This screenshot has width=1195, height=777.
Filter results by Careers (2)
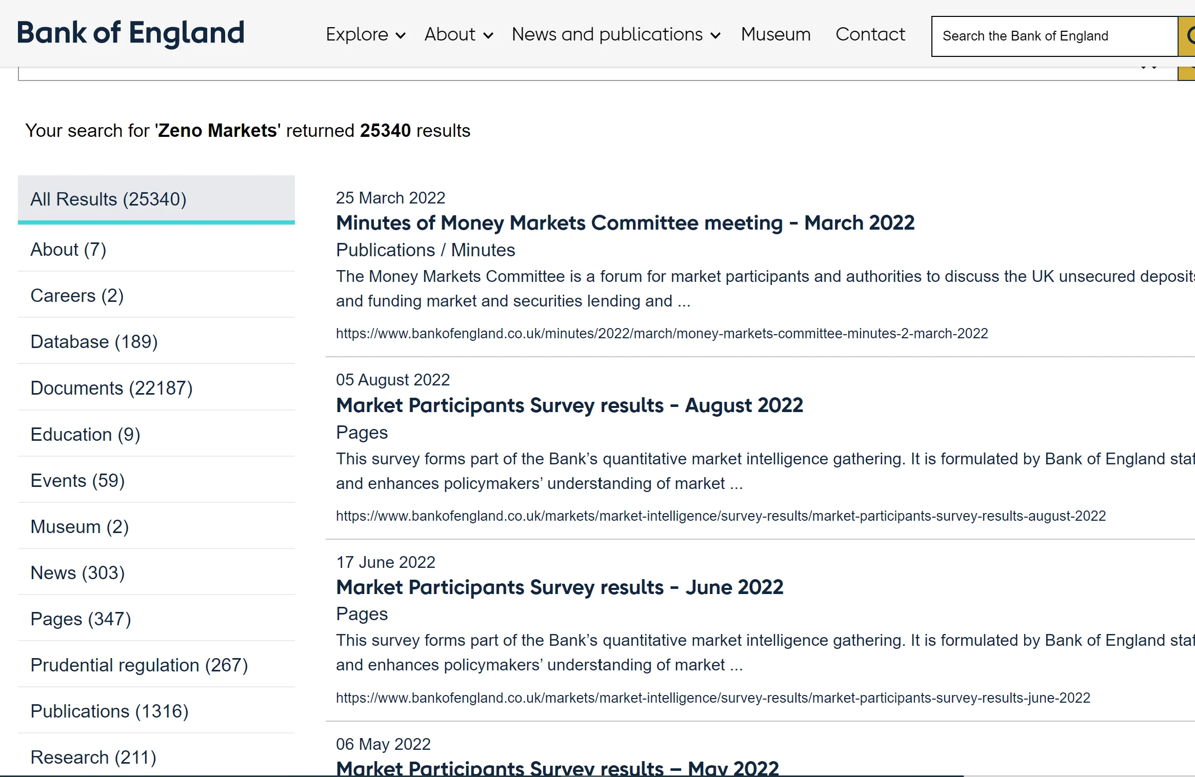[156, 296]
